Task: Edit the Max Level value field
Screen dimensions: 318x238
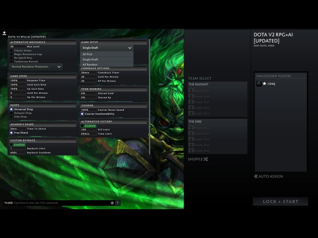Action: 17,46
